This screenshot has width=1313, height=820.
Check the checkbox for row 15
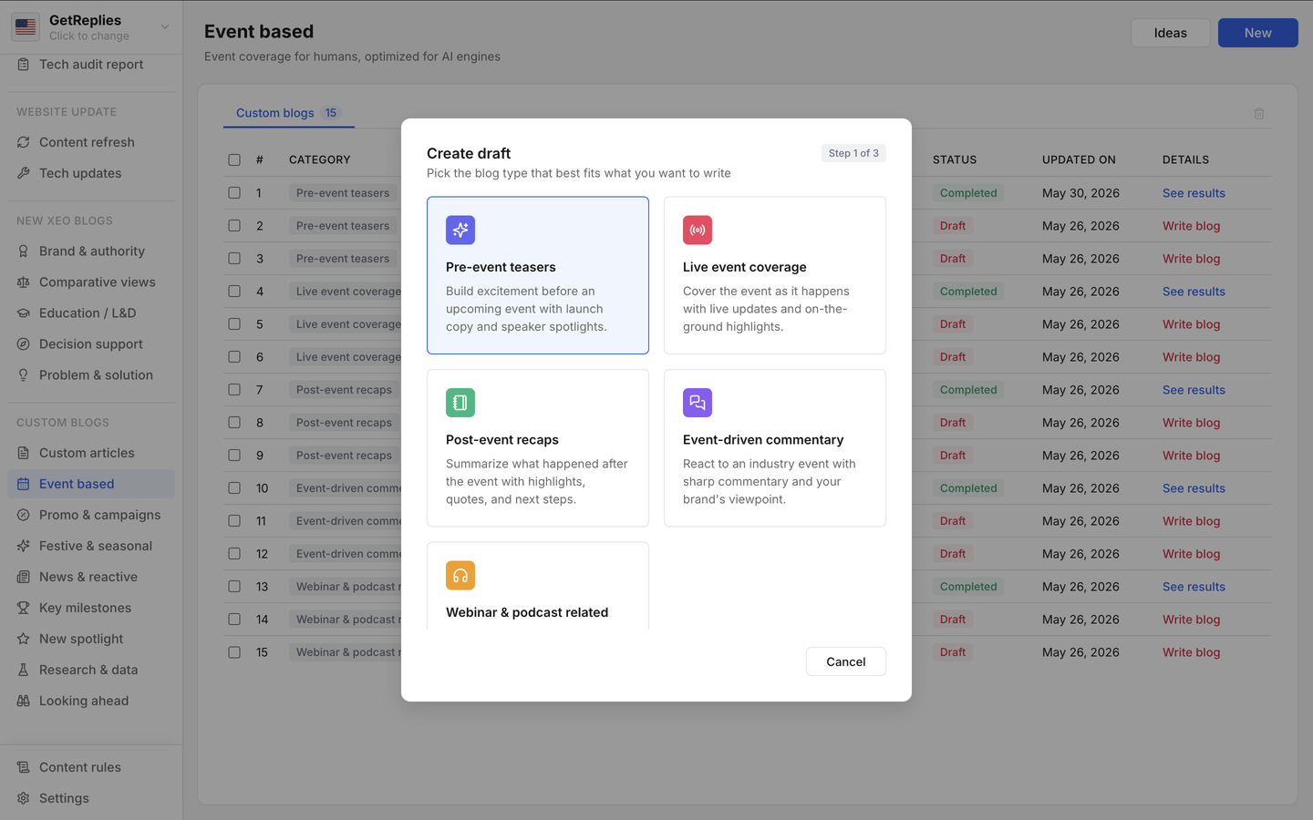234,652
